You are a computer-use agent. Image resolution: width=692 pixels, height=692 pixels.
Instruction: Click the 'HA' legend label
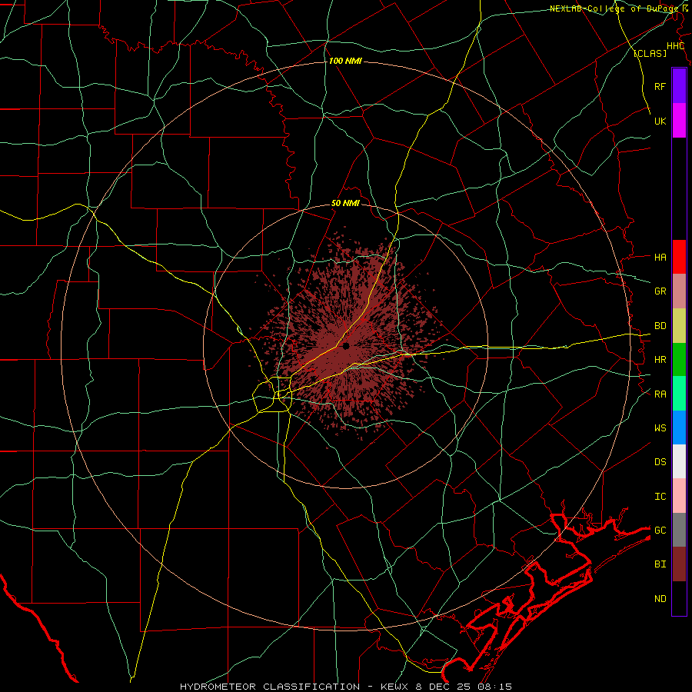point(660,257)
